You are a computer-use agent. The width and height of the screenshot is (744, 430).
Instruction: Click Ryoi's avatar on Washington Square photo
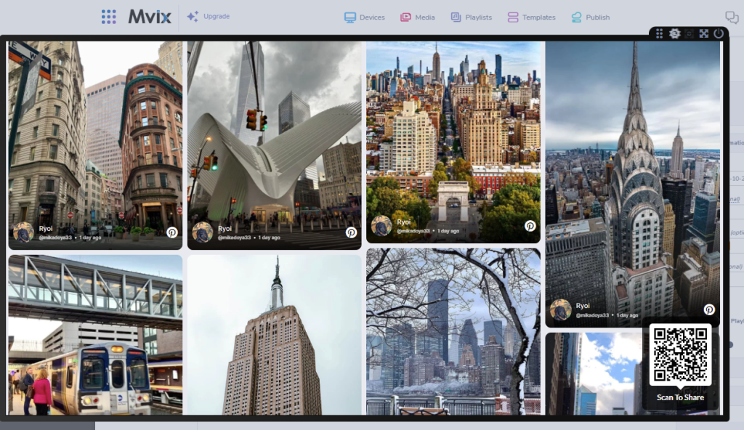click(381, 226)
